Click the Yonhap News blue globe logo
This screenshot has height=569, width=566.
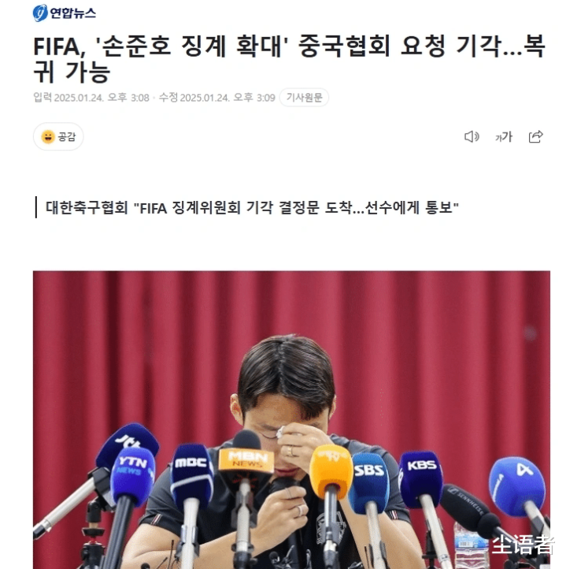point(40,13)
